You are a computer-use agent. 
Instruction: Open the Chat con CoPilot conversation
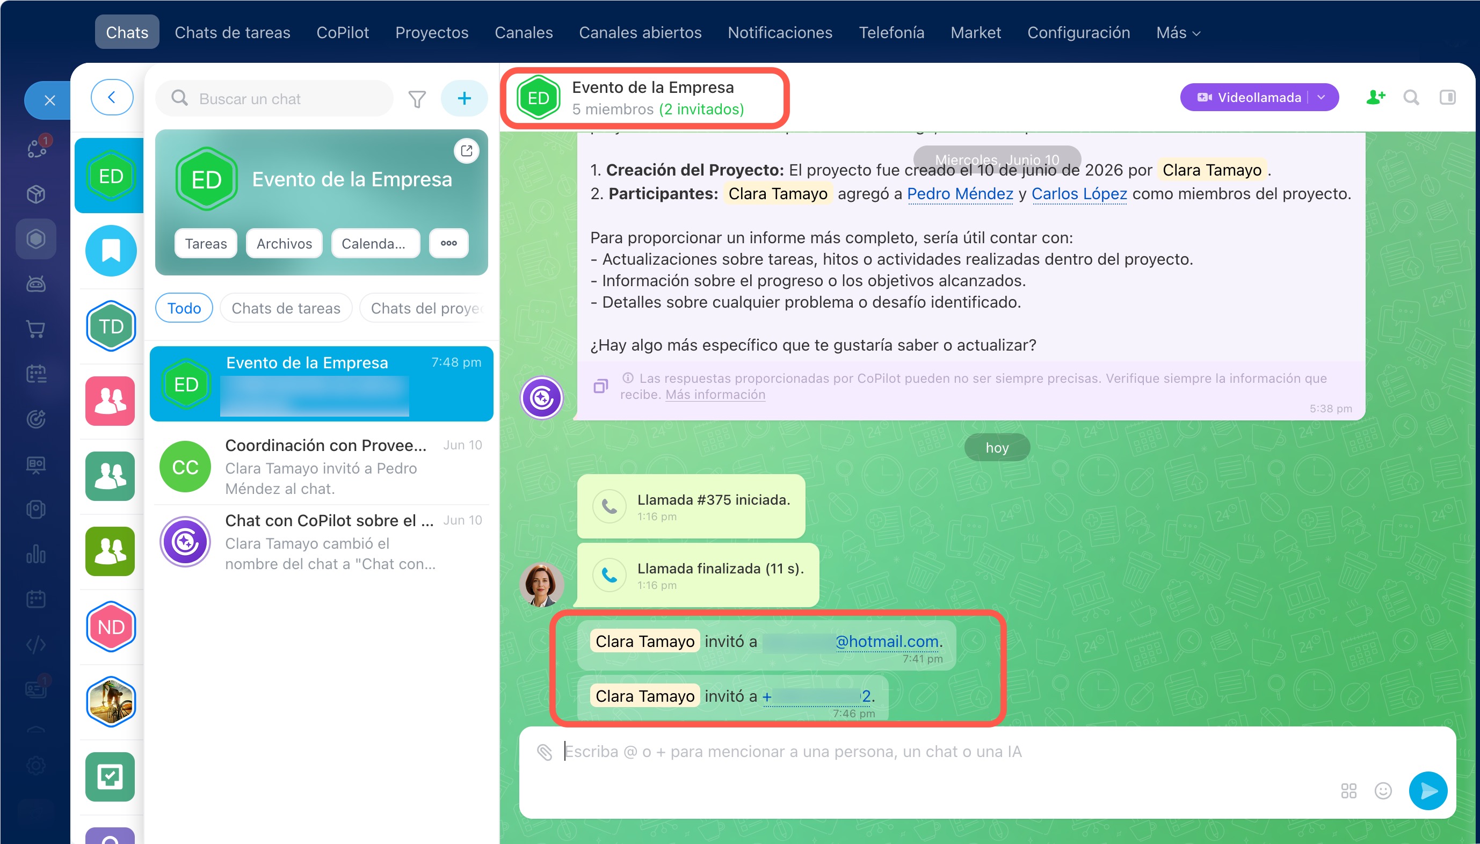322,542
